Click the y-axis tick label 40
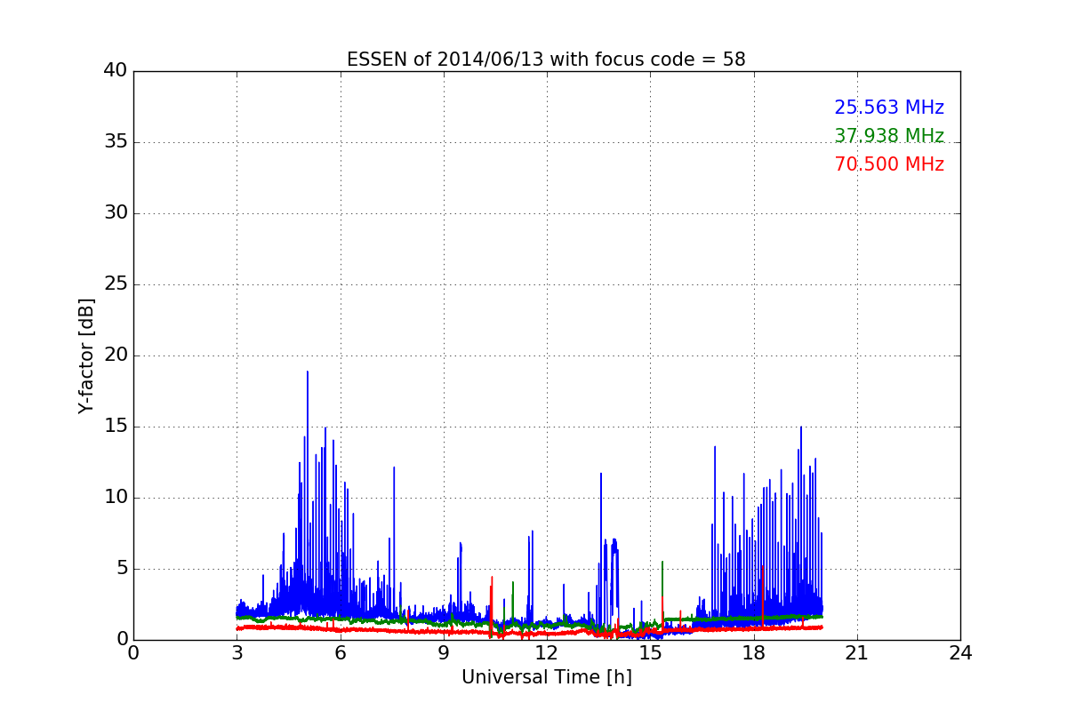Image resolution: width=1067 pixels, height=711 pixels. click(x=116, y=71)
